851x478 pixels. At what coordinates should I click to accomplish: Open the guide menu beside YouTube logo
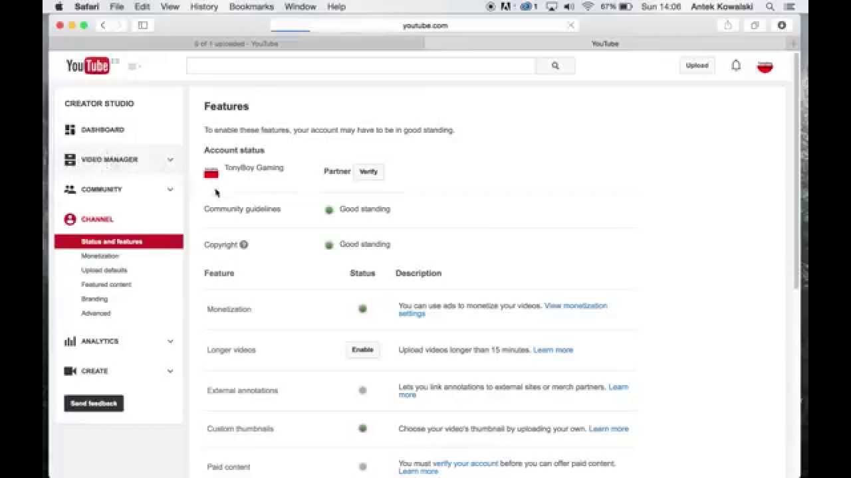coord(134,66)
